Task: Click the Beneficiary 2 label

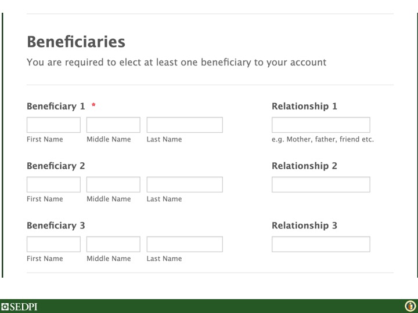Action: (x=56, y=166)
